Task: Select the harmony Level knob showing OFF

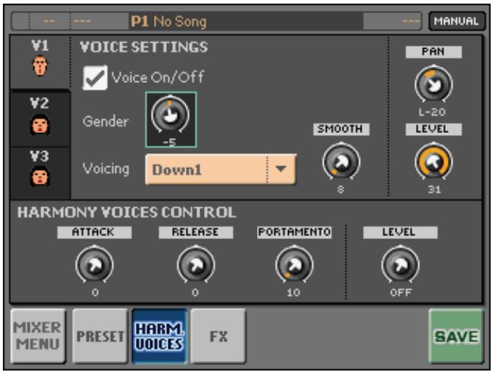Action: 401,264
